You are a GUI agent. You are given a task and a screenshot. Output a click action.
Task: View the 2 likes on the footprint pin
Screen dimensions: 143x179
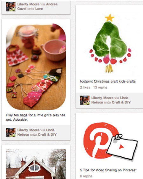(85, 87)
